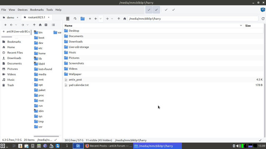Click the Bluetooth icon in system tray
This screenshot has height=149, width=266.
tap(234, 146)
